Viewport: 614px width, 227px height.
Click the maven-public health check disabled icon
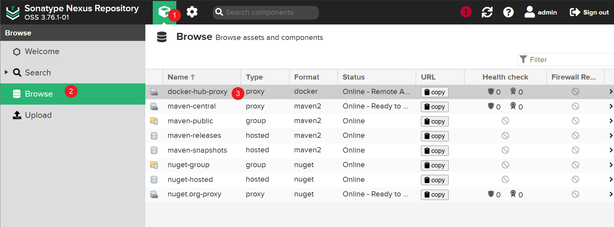click(x=505, y=121)
